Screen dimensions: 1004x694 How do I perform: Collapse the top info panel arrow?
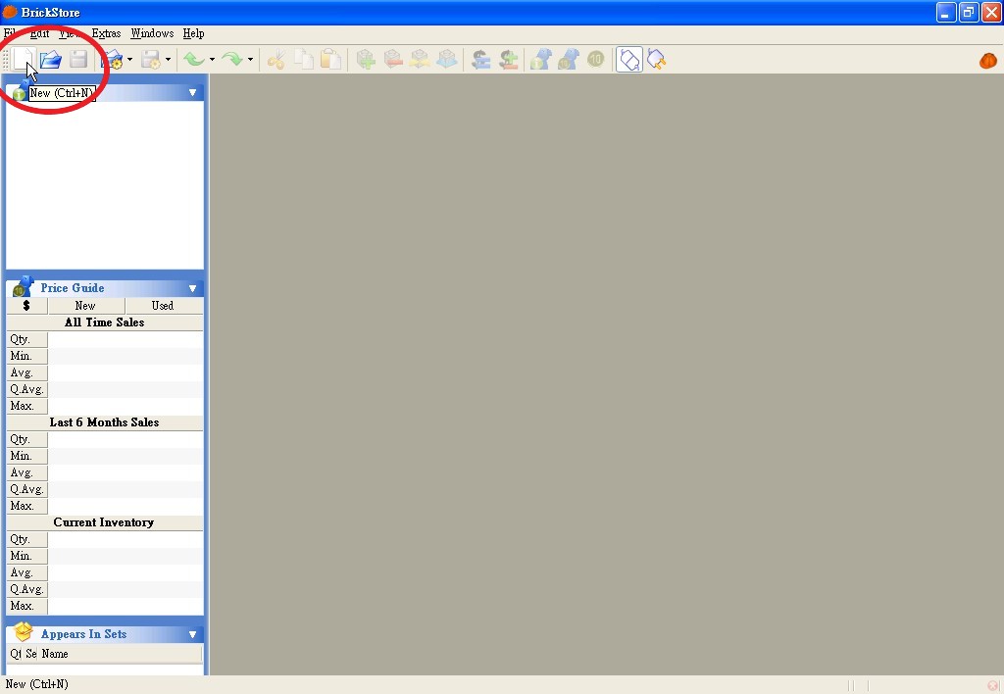[192, 93]
